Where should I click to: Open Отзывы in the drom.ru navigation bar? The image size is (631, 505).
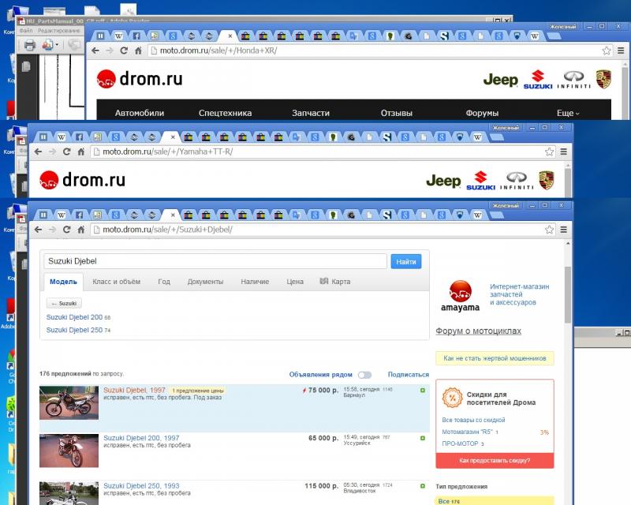(397, 113)
